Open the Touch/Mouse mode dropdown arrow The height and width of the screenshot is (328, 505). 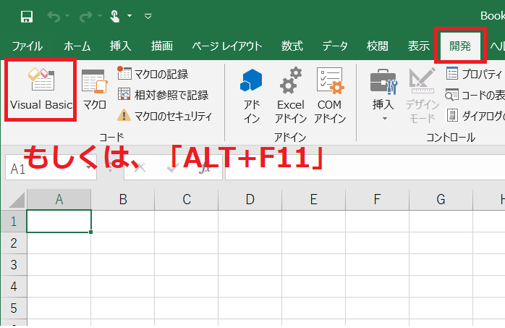(130, 15)
